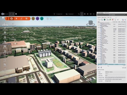Sort by the Source Type column header
Image resolution: width=127 pixels, height=95 pixels.
tap(115, 22)
